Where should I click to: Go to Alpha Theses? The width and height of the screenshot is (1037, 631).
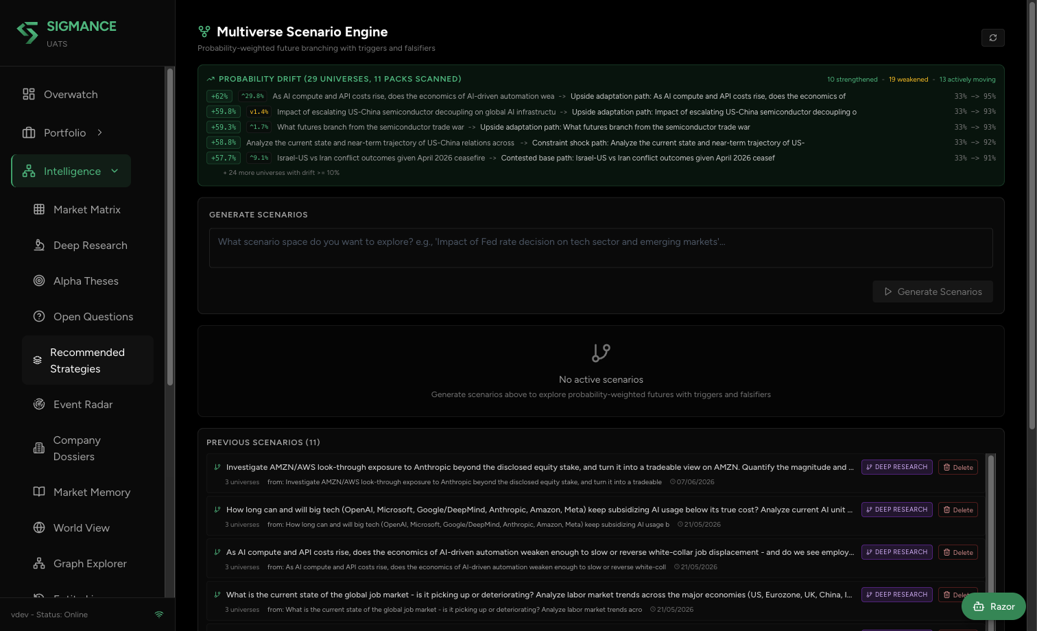[x=88, y=281]
